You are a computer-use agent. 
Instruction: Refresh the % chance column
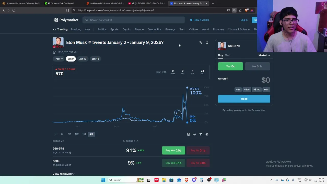pyautogui.click(x=137, y=141)
